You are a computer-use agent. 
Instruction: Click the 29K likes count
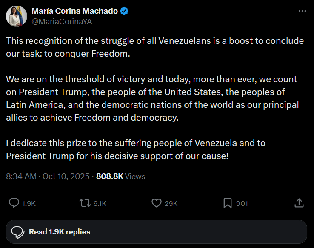click(171, 204)
